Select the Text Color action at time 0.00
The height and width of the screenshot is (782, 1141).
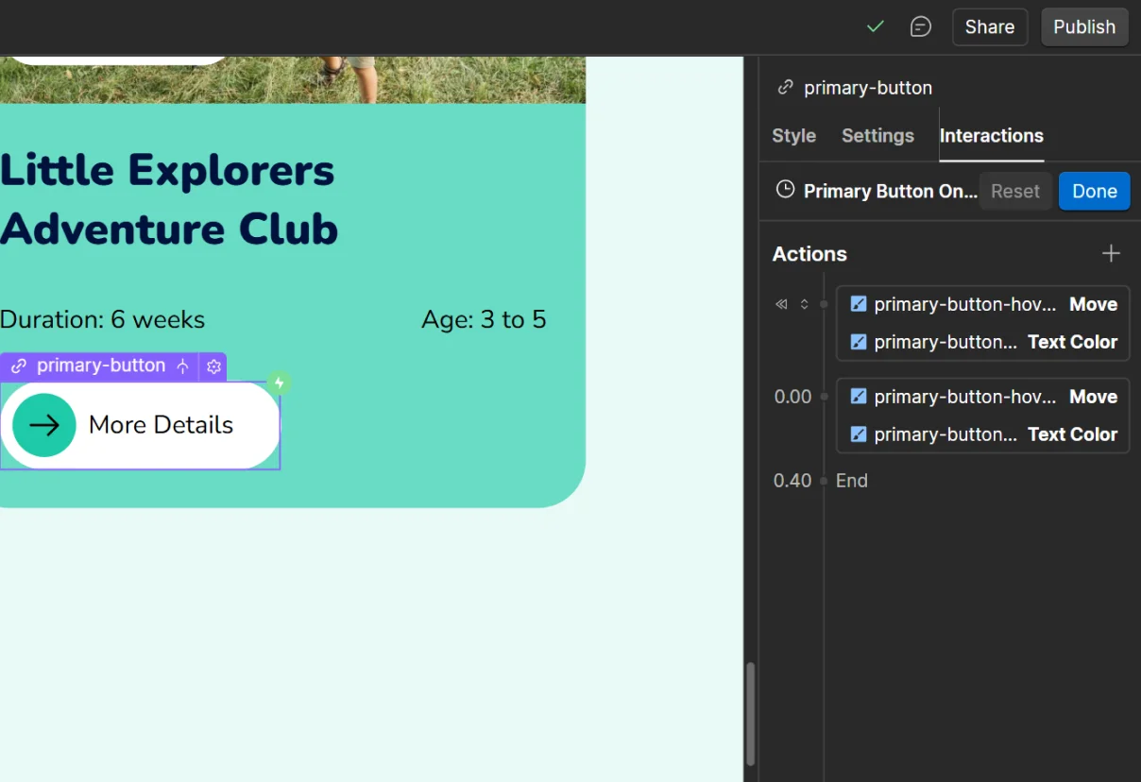pyautogui.click(x=983, y=434)
